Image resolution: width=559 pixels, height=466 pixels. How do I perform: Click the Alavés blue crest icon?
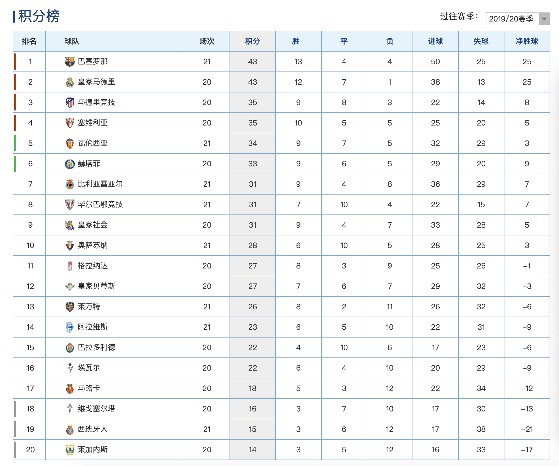[x=70, y=327]
